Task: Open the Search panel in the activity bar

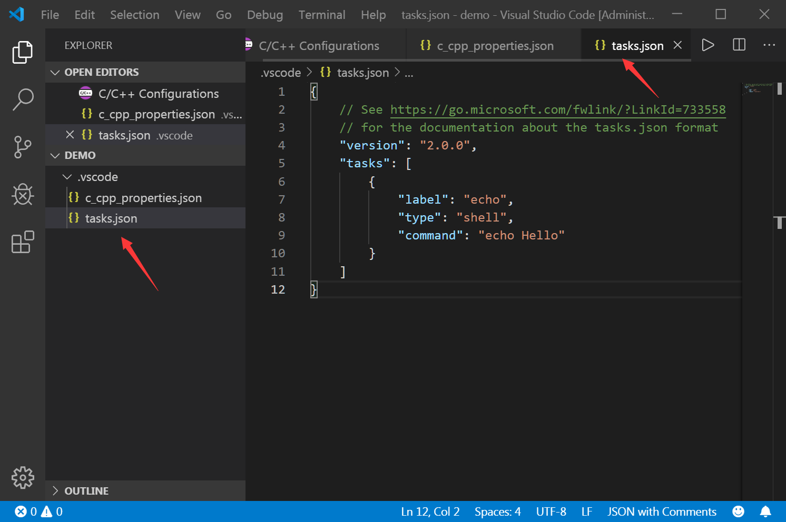Action: tap(23, 99)
